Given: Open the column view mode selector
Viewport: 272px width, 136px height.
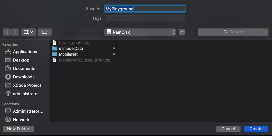Looking at the screenshot, I should click(29, 32).
